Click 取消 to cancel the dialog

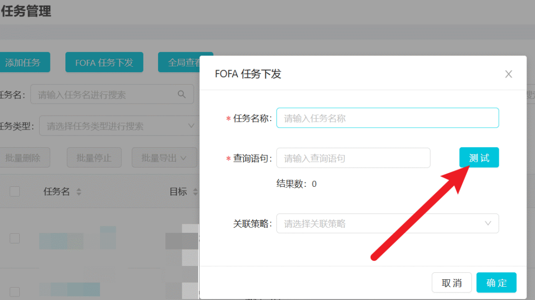(x=451, y=283)
